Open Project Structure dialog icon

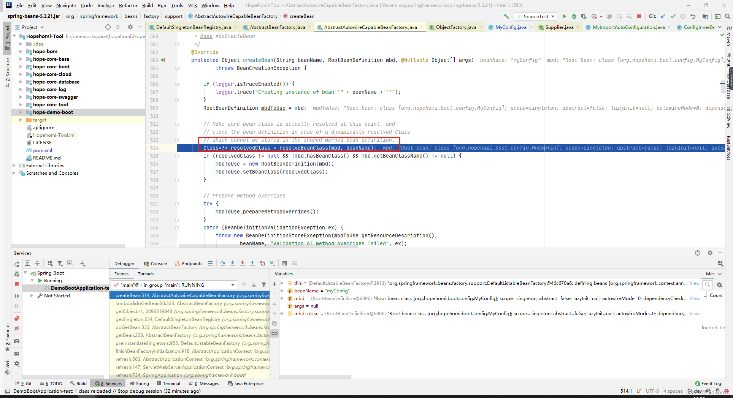click(705, 16)
